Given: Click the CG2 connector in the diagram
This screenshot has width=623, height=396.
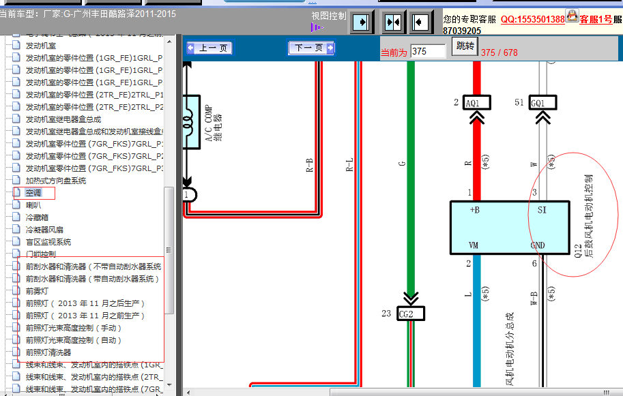Looking at the screenshot, I should click(411, 314).
